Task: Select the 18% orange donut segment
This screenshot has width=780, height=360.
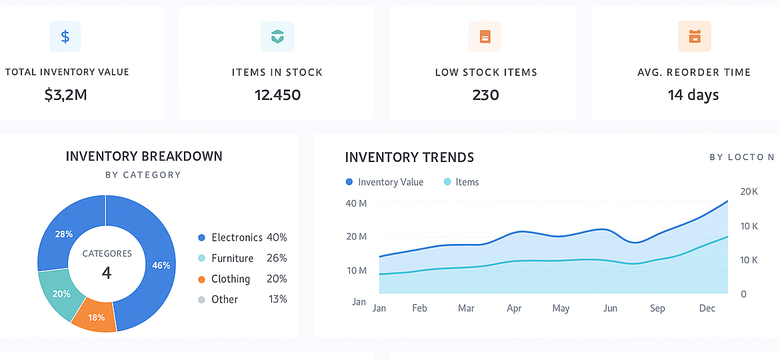Action: pos(95,316)
